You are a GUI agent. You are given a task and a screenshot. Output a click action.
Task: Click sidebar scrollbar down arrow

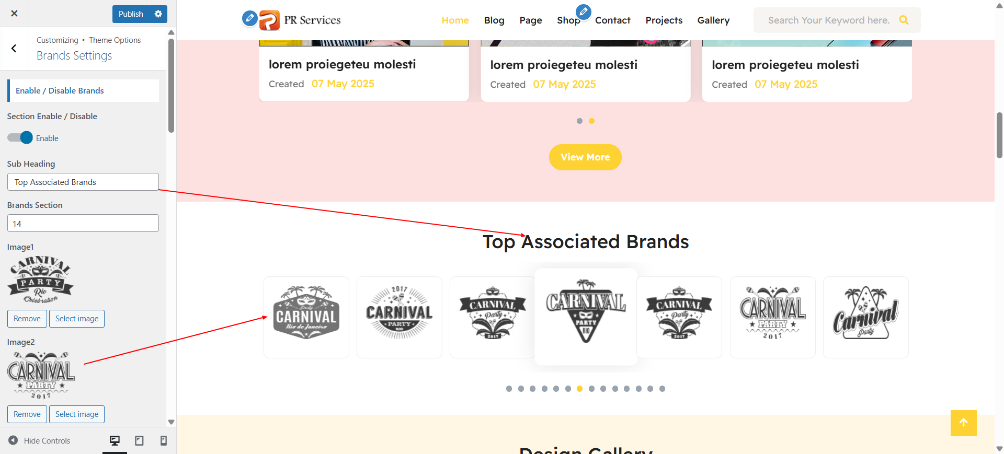pyautogui.click(x=171, y=422)
